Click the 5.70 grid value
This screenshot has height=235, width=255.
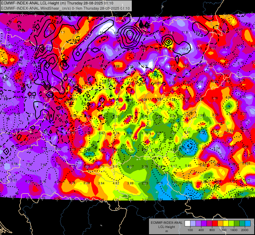click(101, 167)
